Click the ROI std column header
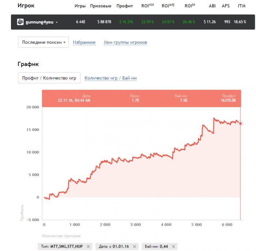This screenshot has height=251, width=256. click(148, 6)
